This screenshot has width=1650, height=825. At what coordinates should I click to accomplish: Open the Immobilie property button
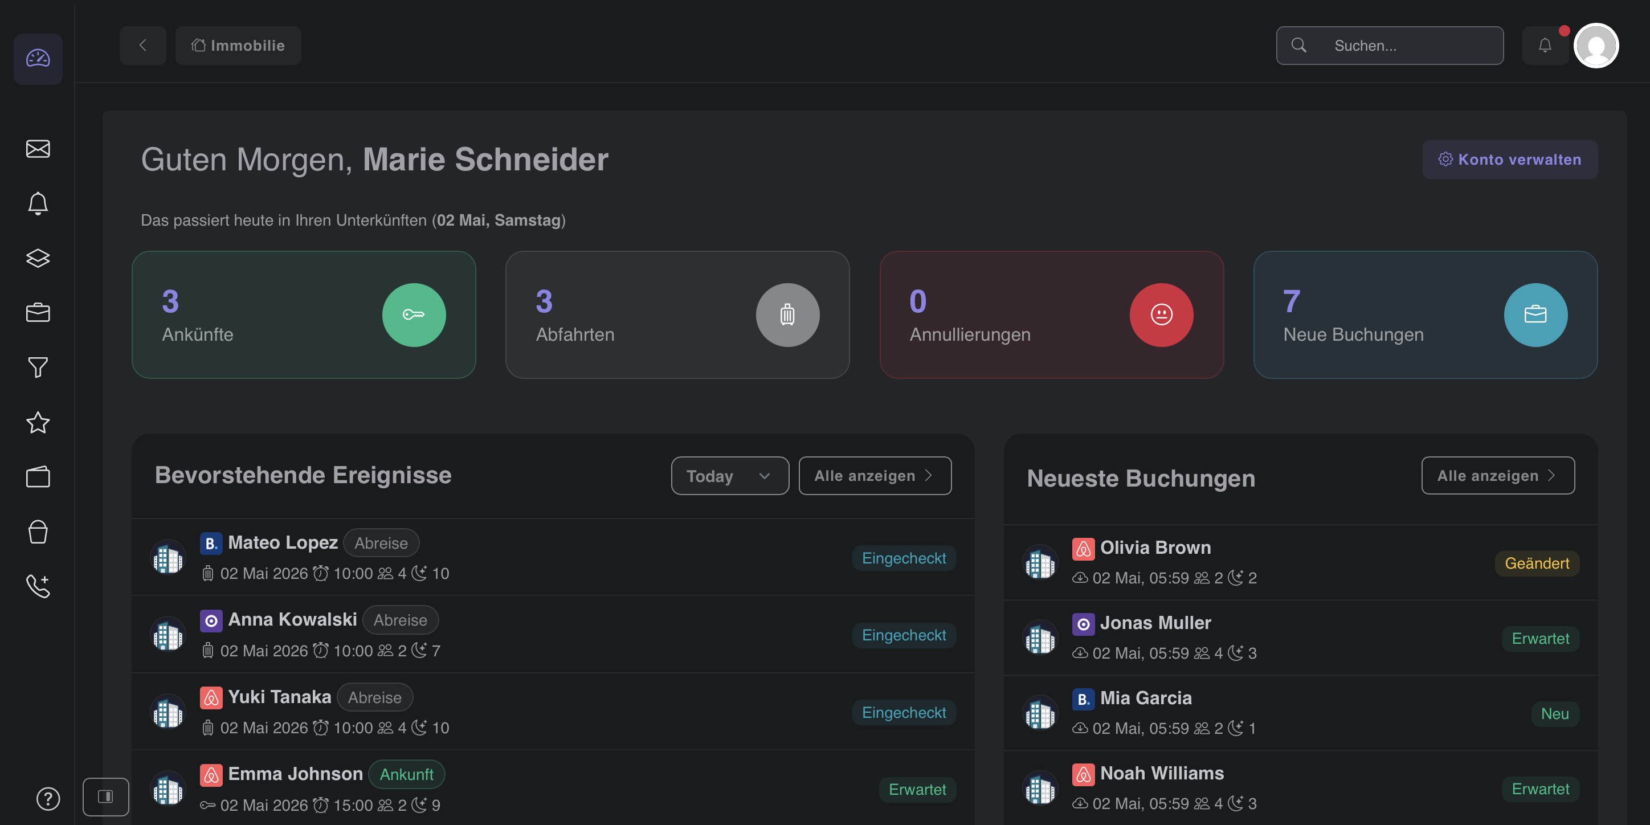[238, 46]
